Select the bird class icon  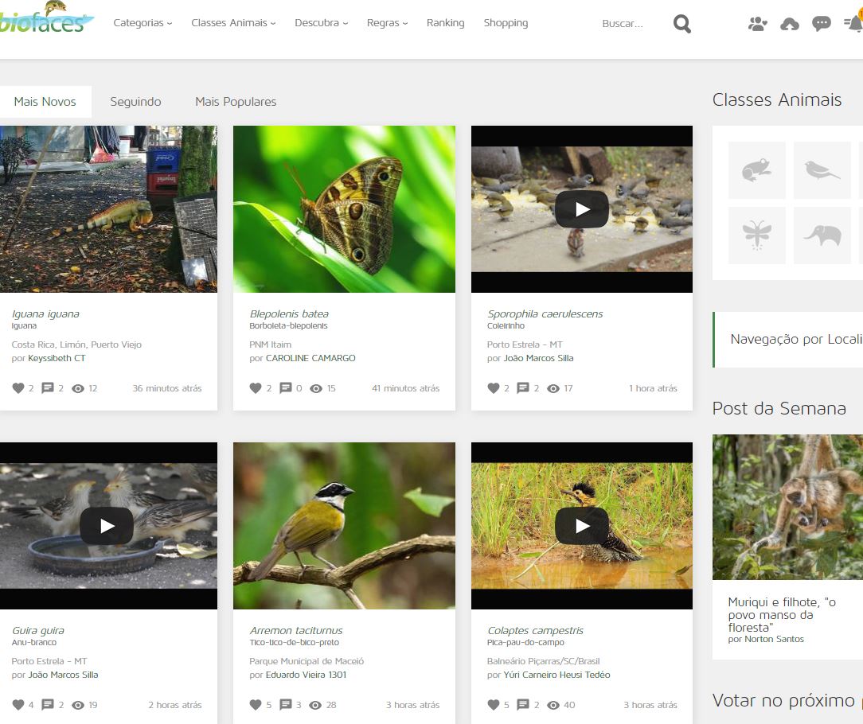point(822,170)
